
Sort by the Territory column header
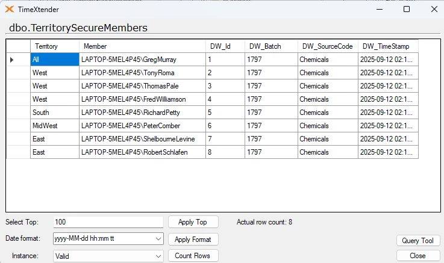(55, 46)
